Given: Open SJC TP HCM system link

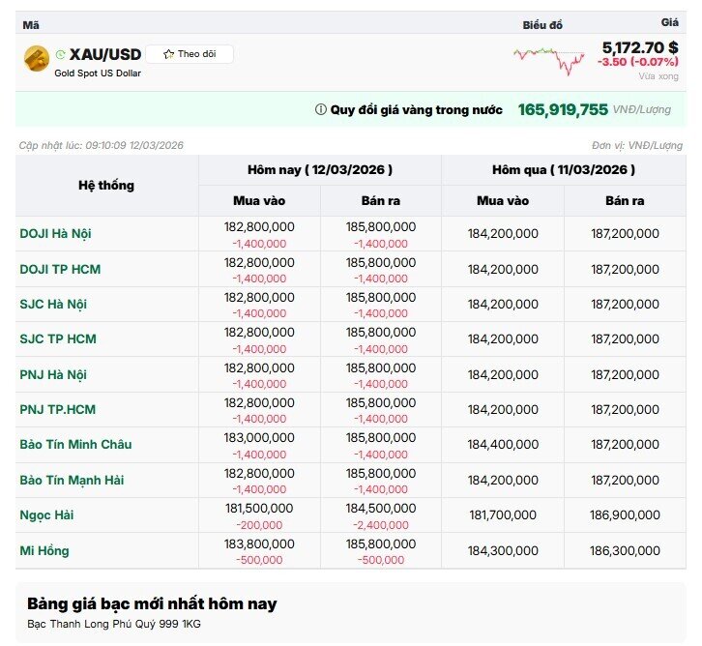Looking at the screenshot, I should pos(58,338).
